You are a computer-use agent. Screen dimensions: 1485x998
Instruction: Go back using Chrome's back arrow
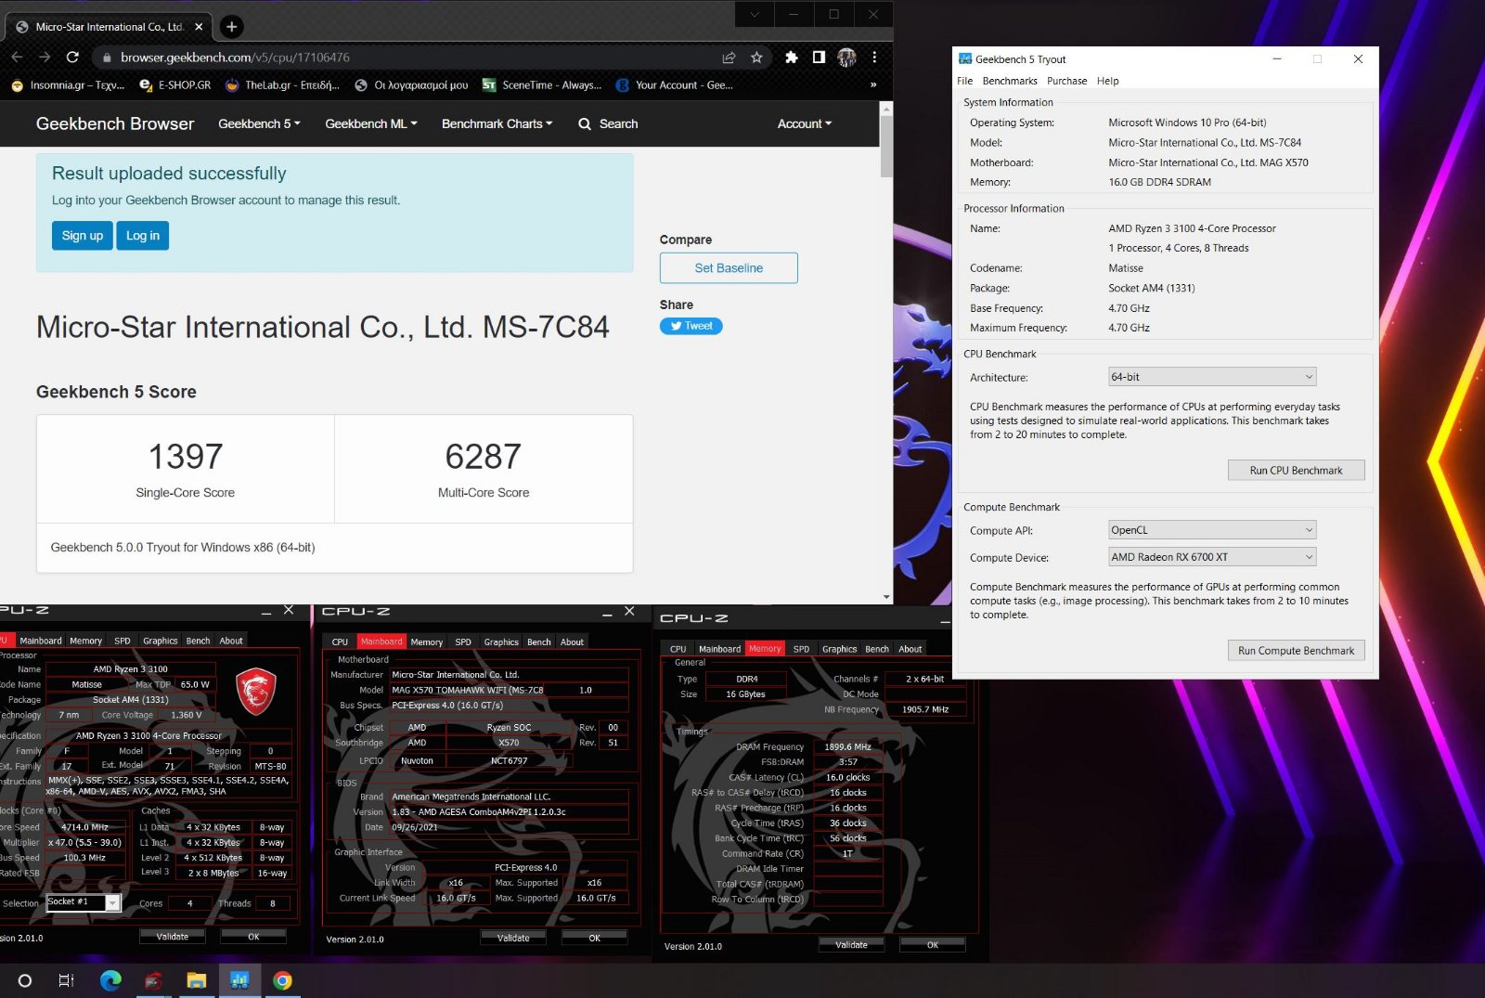(x=17, y=58)
